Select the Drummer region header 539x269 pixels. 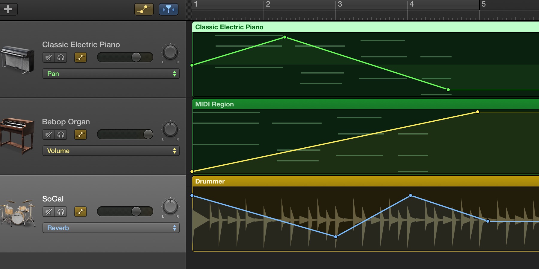[x=365, y=181]
